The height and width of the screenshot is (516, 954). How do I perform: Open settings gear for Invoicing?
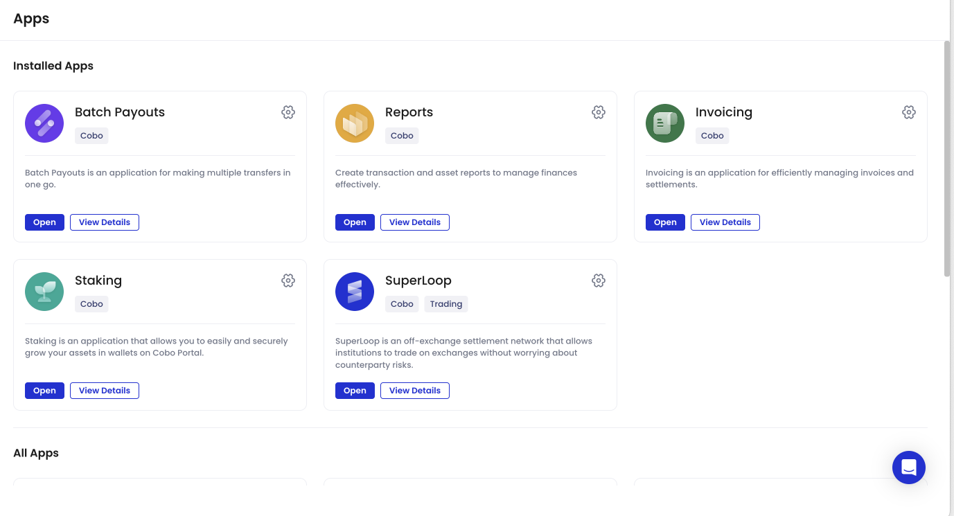[x=909, y=112]
